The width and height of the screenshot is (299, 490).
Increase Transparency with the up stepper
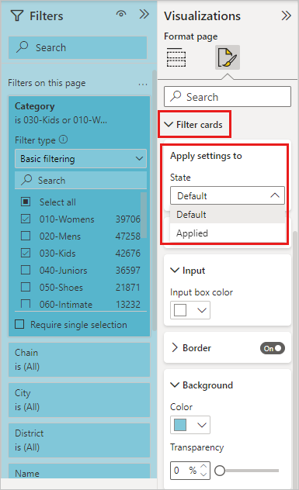click(x=203, y=466)
